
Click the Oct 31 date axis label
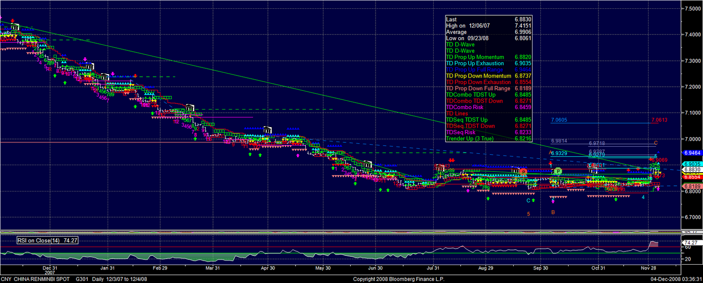tap(598, 268)
